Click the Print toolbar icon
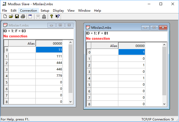 [x=23, y=17]
